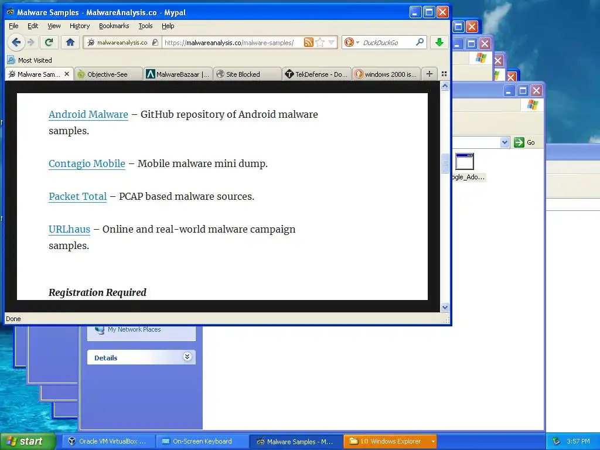Click the taskbar clock showing 3:57 PM
Image resolution: width=600 pixels, height=450 pixels.
[x=578, y=441]
